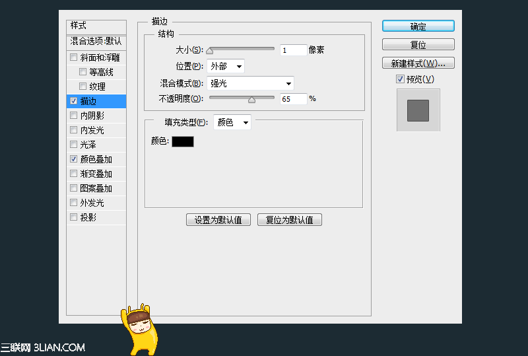Enable the 图案叠加 checkbox

[73, 188]
